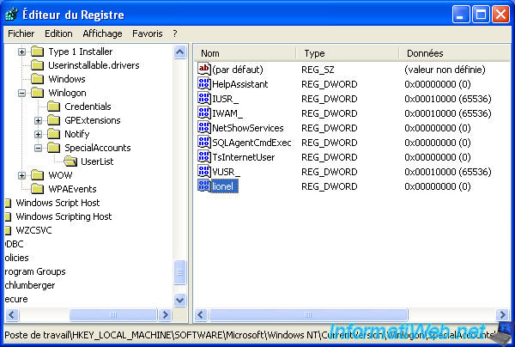515x347 pixels.
Task: Open the Fichier menu
Action: click(21, 33)
